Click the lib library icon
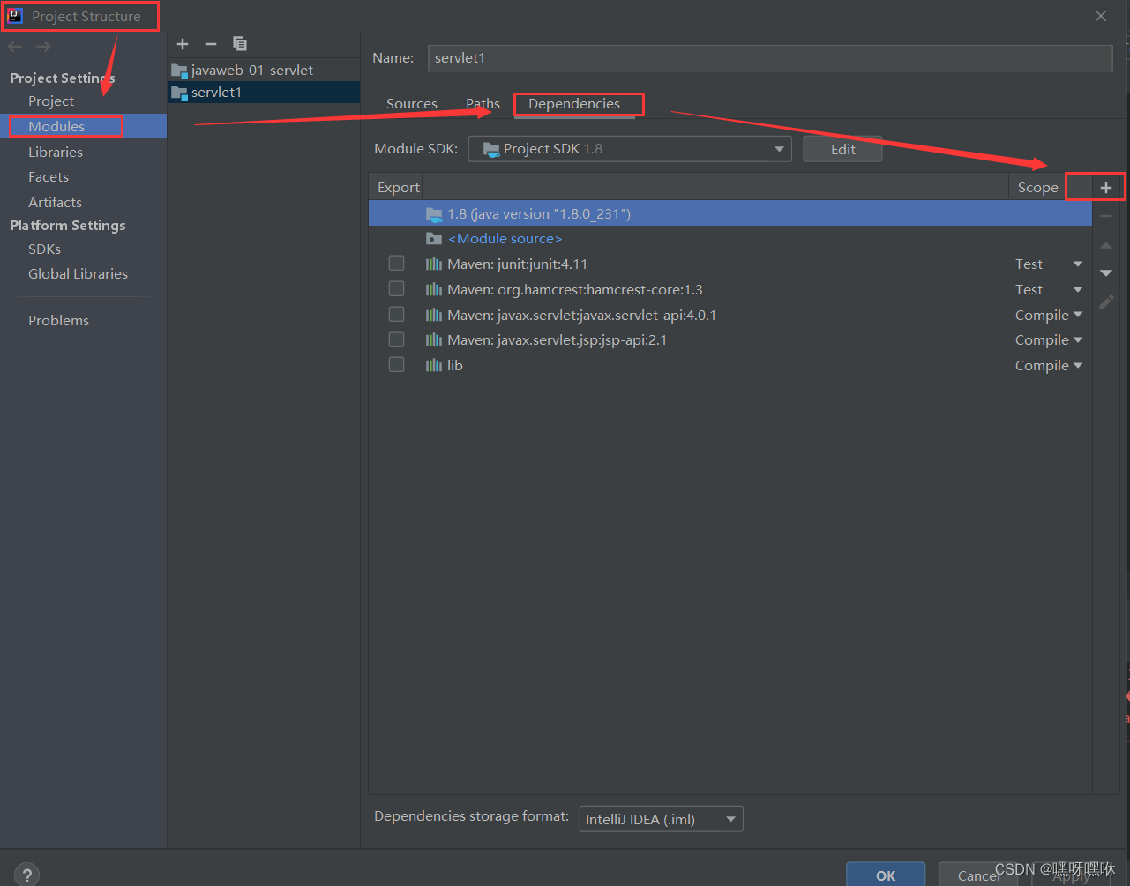The height and width of the screenshot is (886, 1130). point(434,365)
